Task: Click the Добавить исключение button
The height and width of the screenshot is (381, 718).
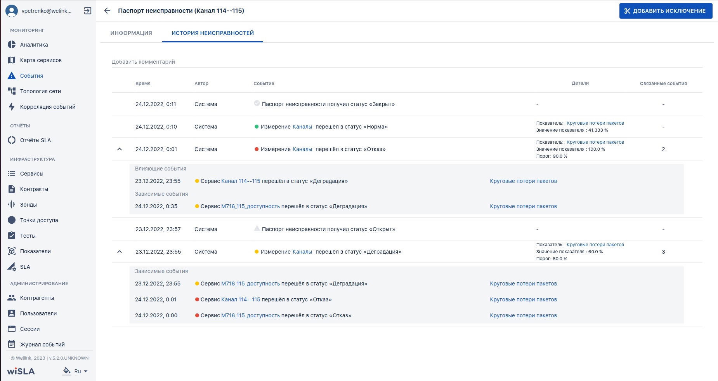Action: pos(666,11)
